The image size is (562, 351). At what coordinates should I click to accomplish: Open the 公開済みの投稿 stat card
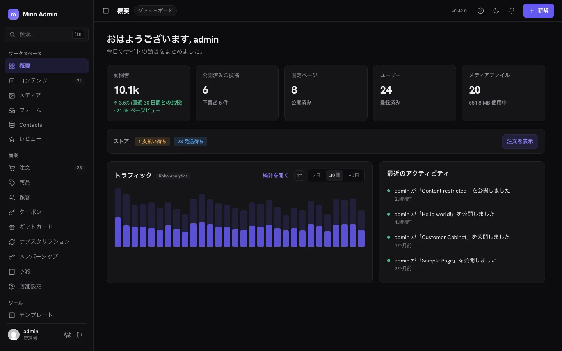[237, 93]
